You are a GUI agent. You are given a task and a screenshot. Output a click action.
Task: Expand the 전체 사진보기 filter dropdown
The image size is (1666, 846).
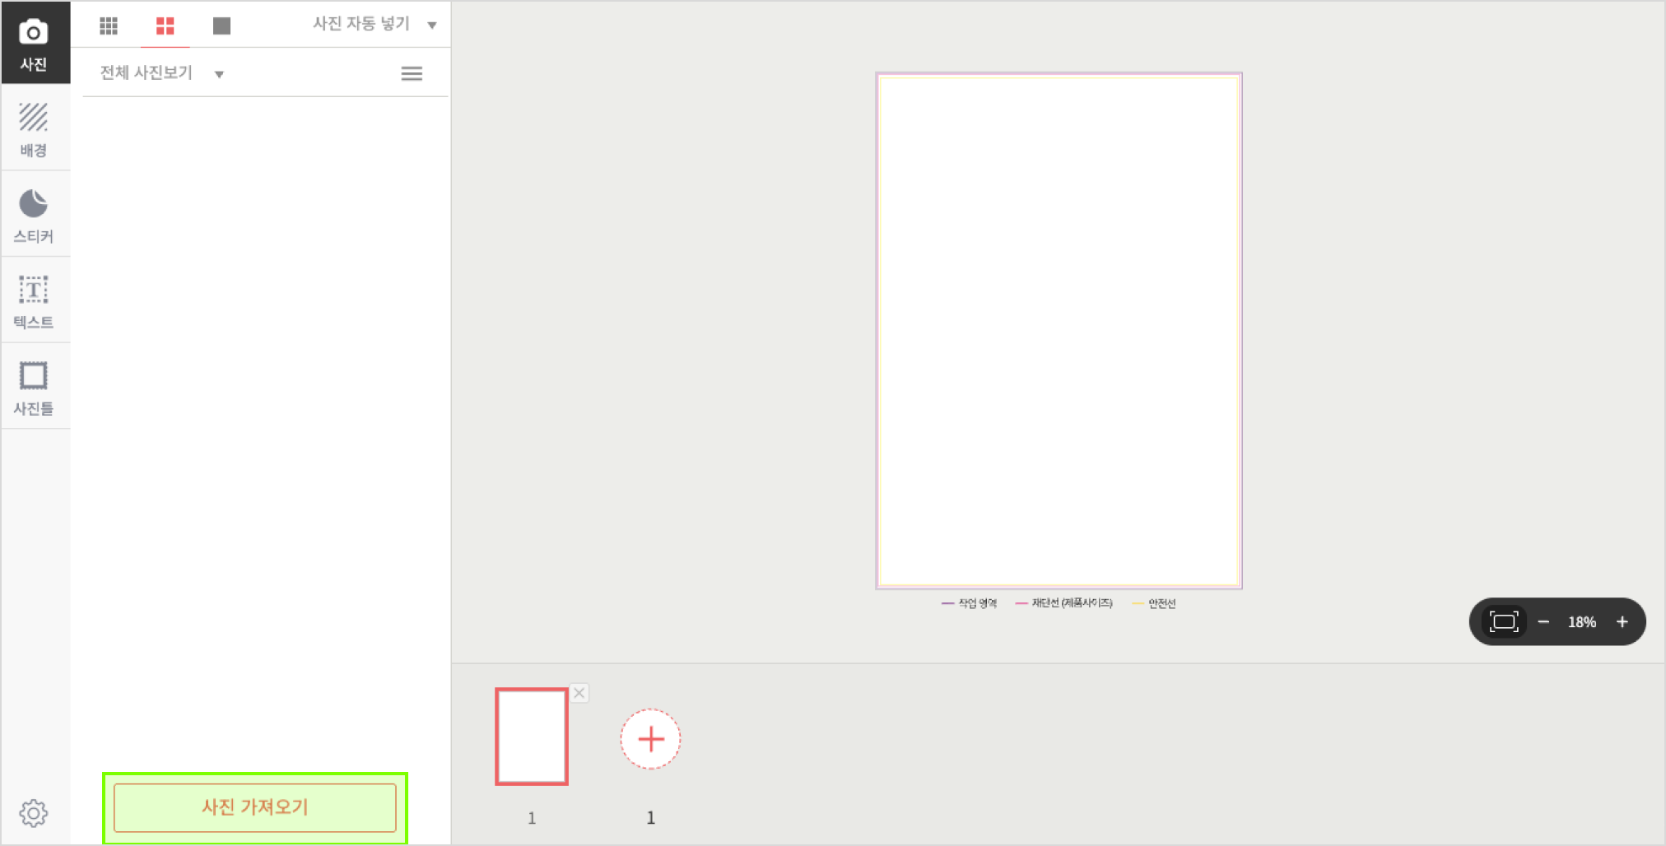tap(161, 73)
